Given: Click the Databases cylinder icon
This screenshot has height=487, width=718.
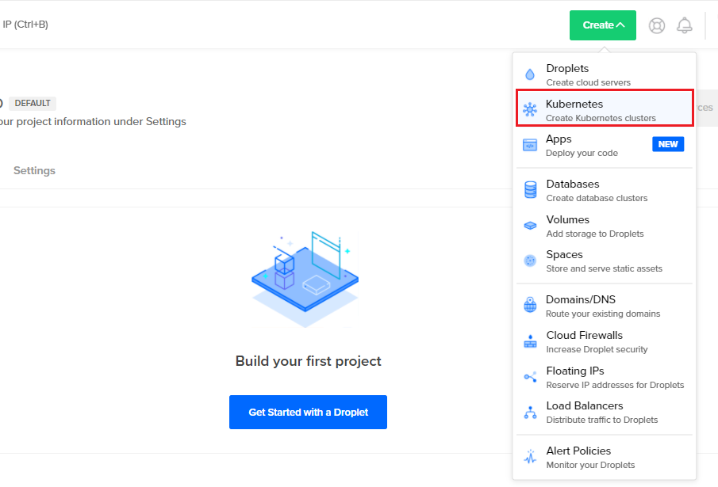Looking at the screenshot, I should 530,189.
